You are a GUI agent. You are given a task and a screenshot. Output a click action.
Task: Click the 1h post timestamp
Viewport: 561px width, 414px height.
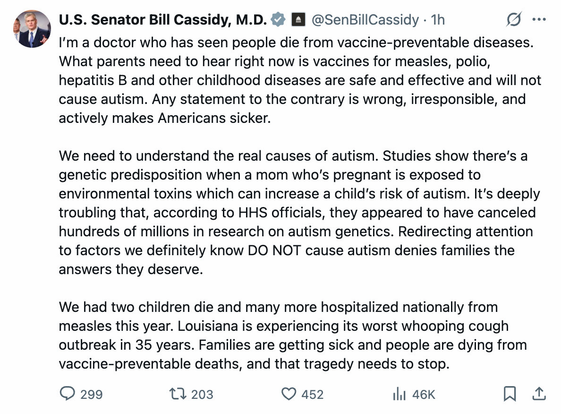click(x=438, y=20)
